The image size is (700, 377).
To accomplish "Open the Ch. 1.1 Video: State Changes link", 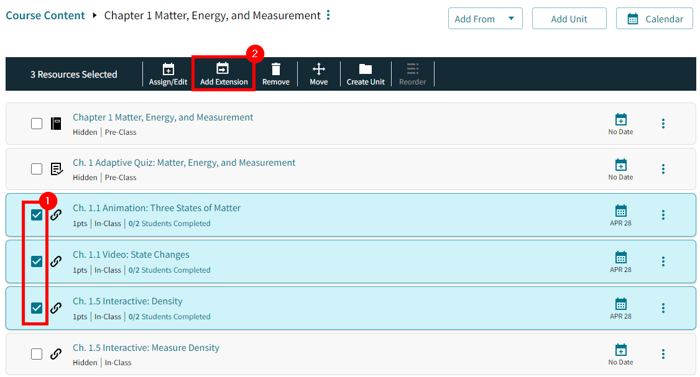I will pyautogui.click(x=131, y=254).
